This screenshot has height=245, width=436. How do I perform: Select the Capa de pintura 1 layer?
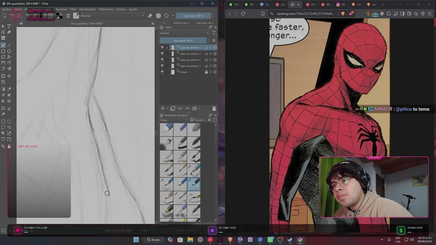click(190, 66)
